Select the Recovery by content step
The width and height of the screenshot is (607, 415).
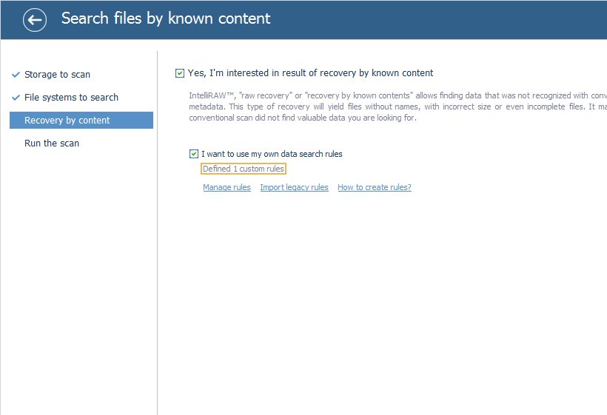pos(67,121)
